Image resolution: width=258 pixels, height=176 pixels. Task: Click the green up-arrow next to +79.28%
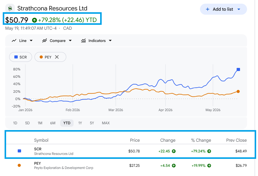(x=35, y=20)
